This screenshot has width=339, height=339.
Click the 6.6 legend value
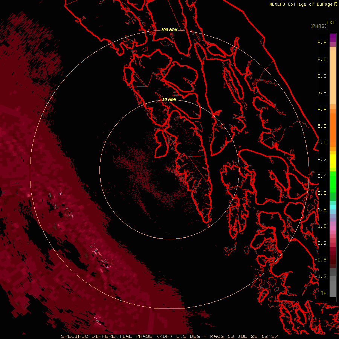tap(322, 109)
